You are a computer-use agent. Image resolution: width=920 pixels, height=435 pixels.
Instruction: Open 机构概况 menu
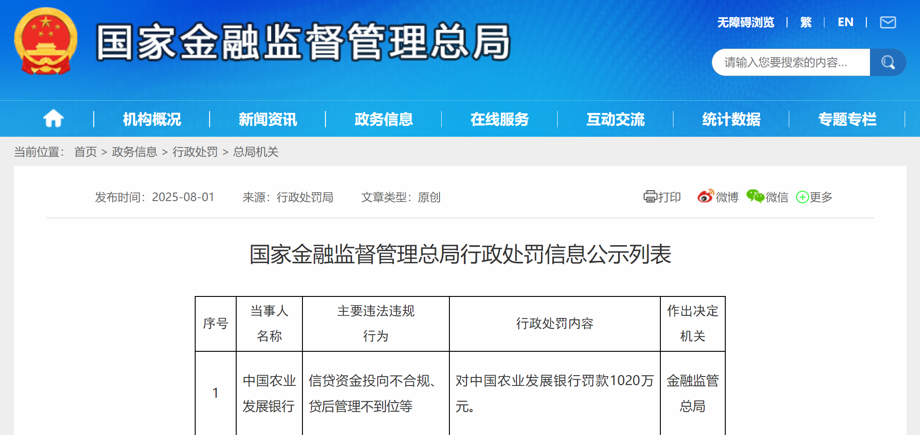[x=152, y=119]
